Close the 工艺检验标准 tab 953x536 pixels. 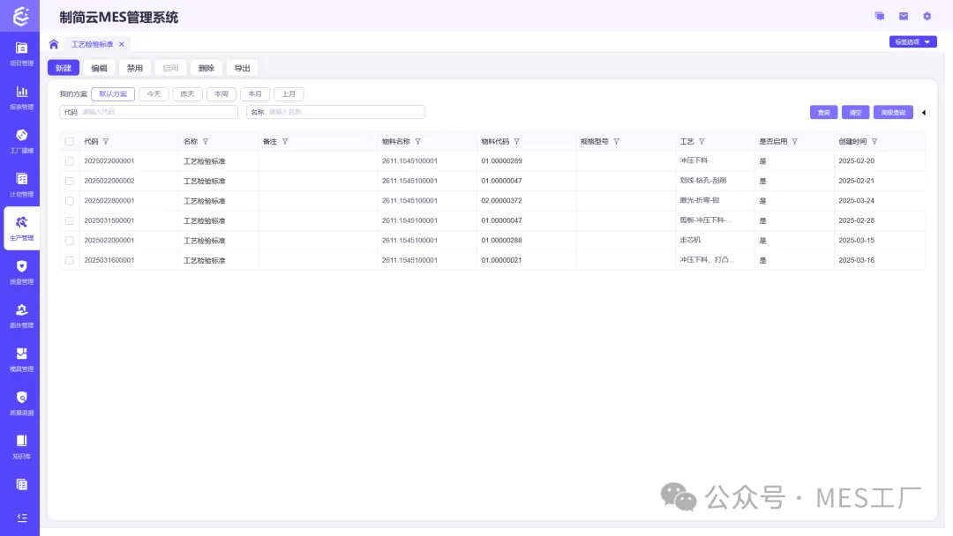pyautogui.click(x=122, y=44)
